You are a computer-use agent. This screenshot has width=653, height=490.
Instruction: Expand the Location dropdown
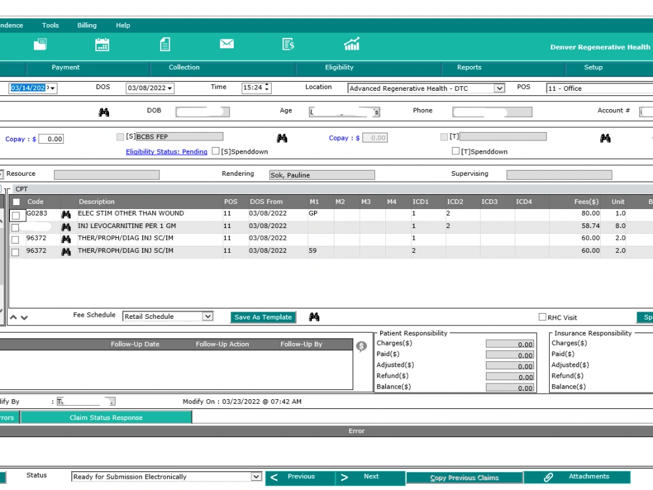(x=499, y=88)
